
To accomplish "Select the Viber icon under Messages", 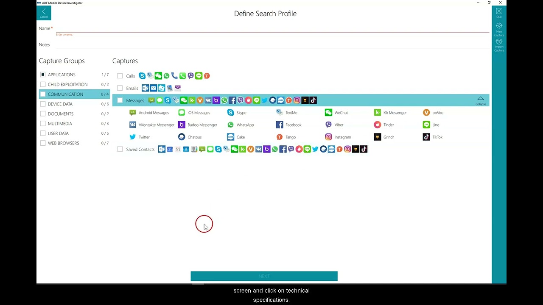I will [x=328, y=125].
